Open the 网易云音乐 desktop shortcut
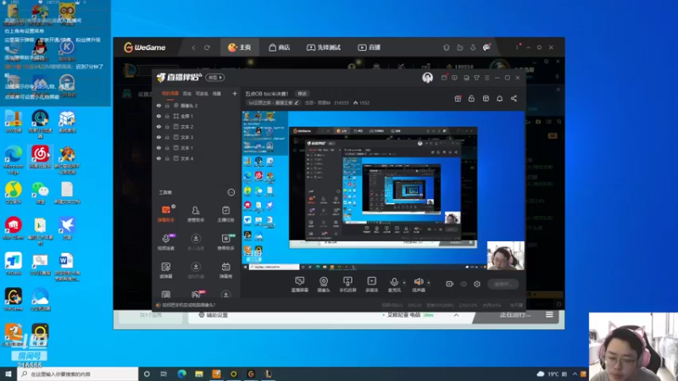Image resolution: width=678 pixels, height=381 pixels. tap(40, 157)
